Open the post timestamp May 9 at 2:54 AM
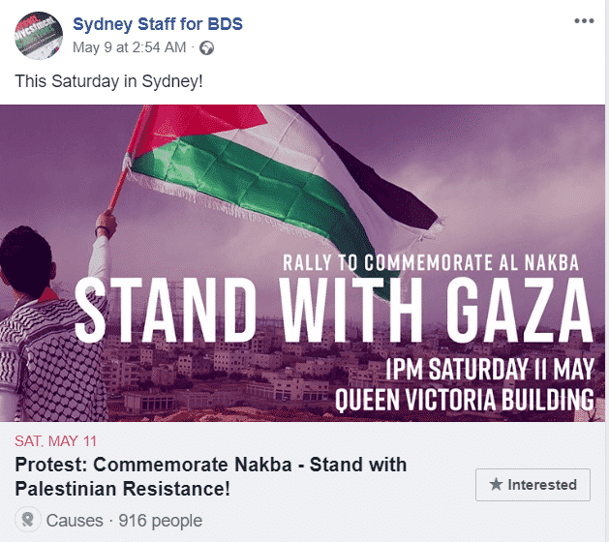 click(130, 47)
